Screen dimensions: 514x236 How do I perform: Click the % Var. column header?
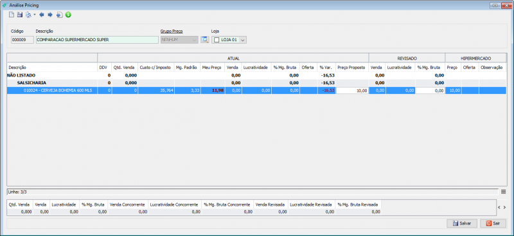(x=326, y=68)
